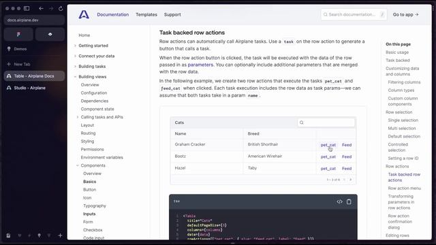Jump to Row action confirmation dialog
The width and height of the screenshot is (436, 245).
(400, 222)
